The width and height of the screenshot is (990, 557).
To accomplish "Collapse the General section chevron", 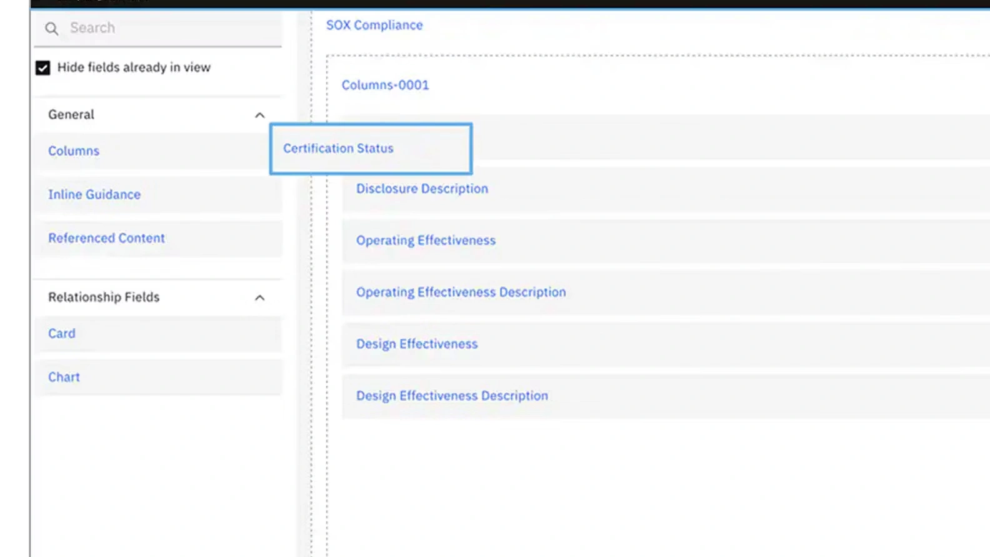I will [x=259, y=115].
